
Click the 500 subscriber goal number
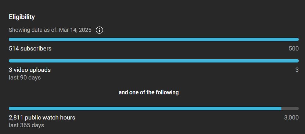click(294, 49)
